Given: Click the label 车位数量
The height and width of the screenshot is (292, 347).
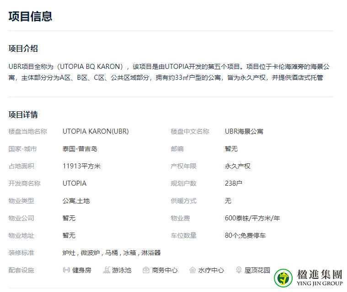Looking at the screenshot, I should pyautogui.click(x=183, y=235).
